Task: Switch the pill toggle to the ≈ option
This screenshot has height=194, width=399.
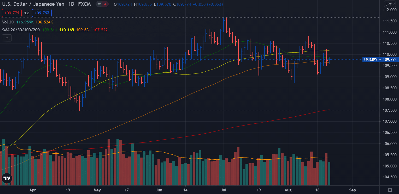Action: [x=105, y=4]
